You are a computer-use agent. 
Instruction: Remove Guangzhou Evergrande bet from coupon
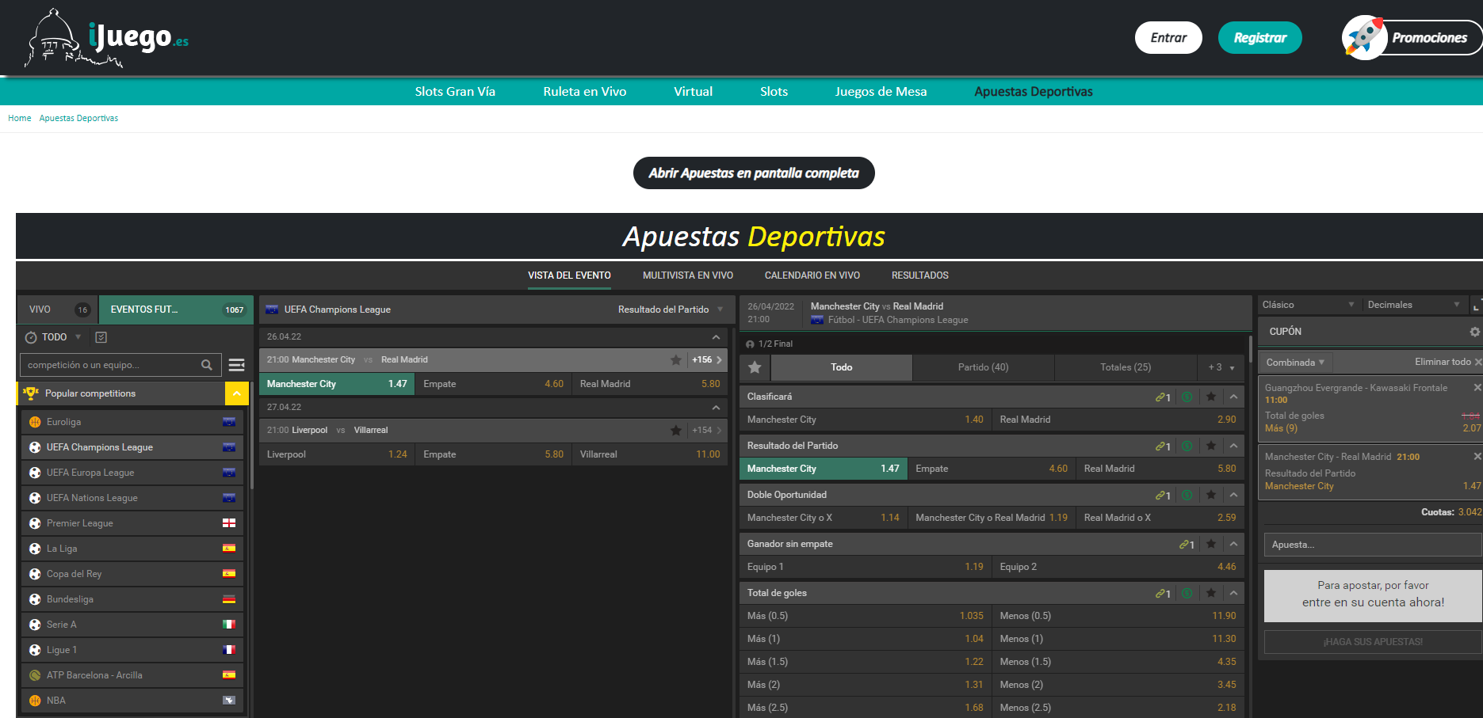click(1477, 387)
